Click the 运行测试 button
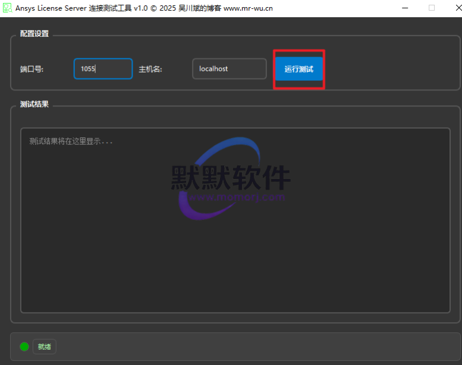This screenshot has width=462, height=365. click(x=298, y=69)
